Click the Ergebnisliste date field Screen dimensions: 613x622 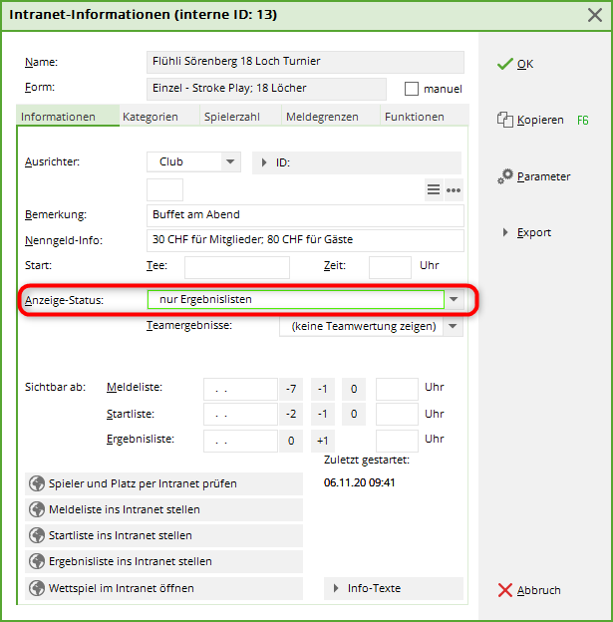[240, 441]
